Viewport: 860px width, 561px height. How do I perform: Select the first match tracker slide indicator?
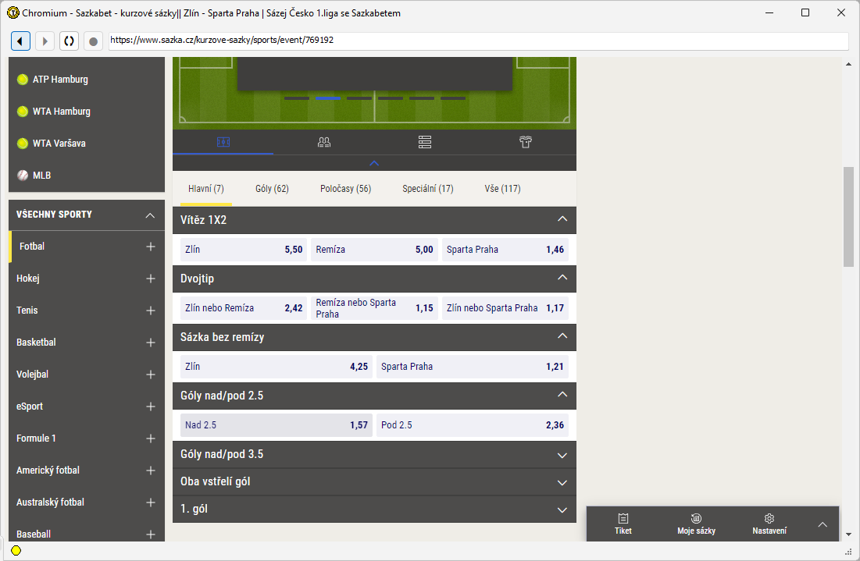point(297,98)
